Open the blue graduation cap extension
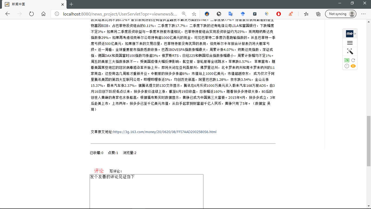 tap(243, 14)
